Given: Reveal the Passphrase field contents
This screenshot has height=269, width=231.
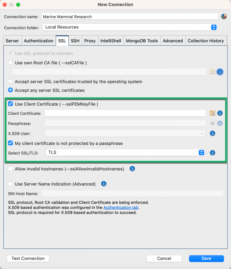Looking at the screenshot, I should click(x=212, y=123).
